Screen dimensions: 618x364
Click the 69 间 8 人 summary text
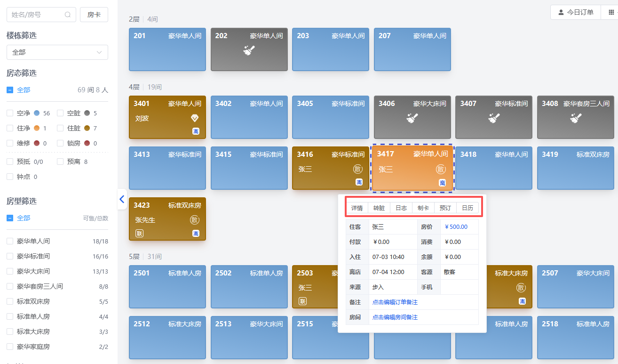click(x=93, y=90)
